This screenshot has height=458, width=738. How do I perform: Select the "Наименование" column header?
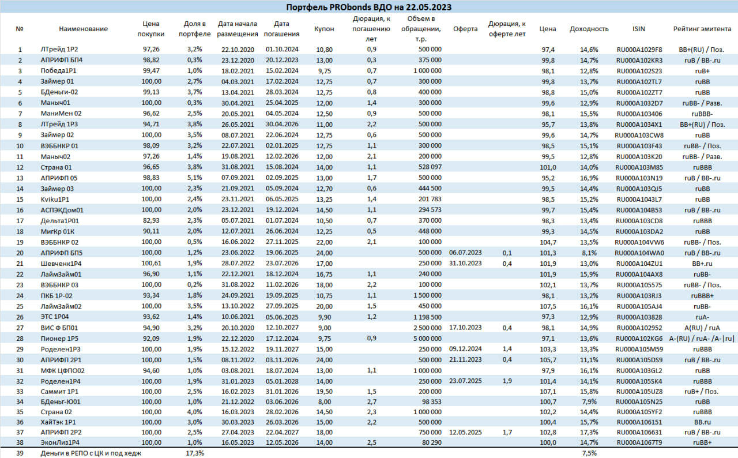83,29
